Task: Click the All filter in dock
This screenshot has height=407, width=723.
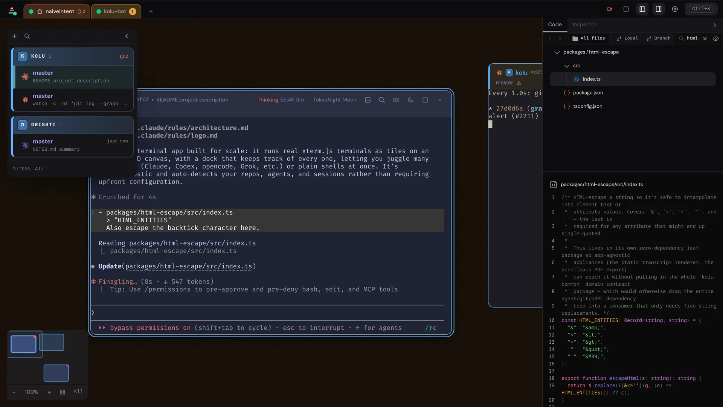Action: tap(39, 169)
